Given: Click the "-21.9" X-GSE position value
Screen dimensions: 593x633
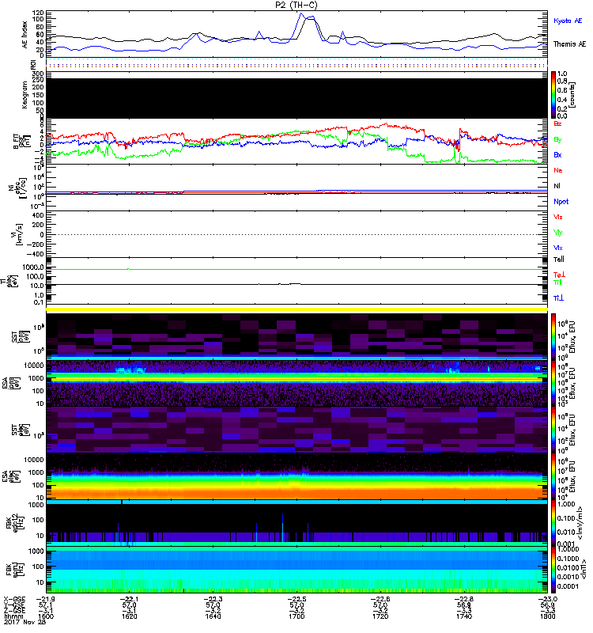Looking at the screenshot, I should coord(46,599).
